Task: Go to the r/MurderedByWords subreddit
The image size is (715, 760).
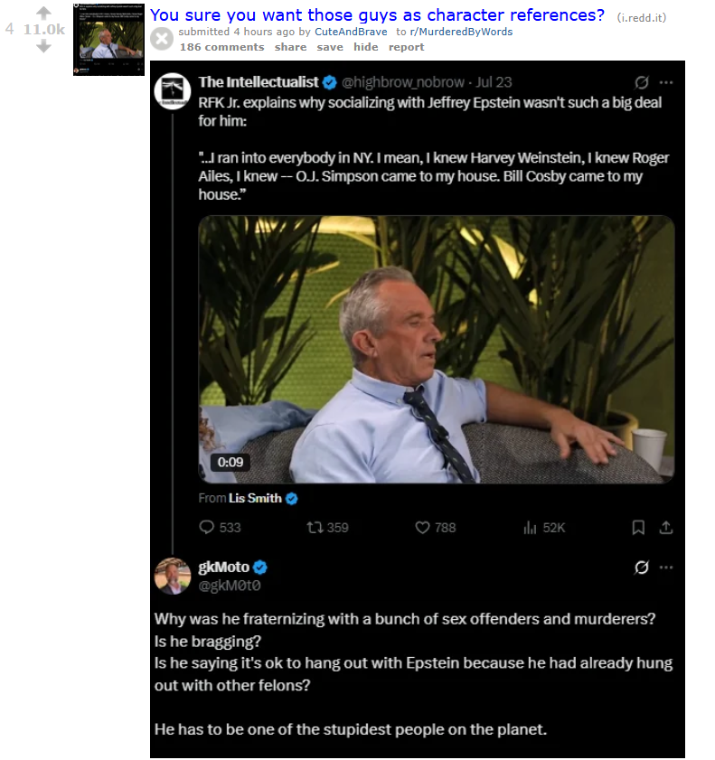Action: [x=461, y=32]
